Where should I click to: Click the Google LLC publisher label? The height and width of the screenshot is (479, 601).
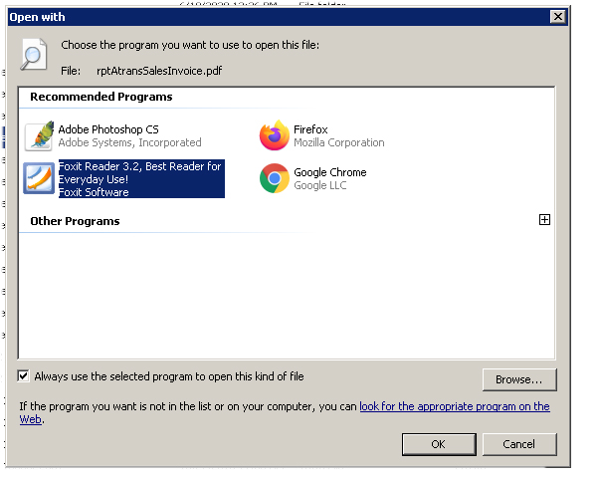320,185
